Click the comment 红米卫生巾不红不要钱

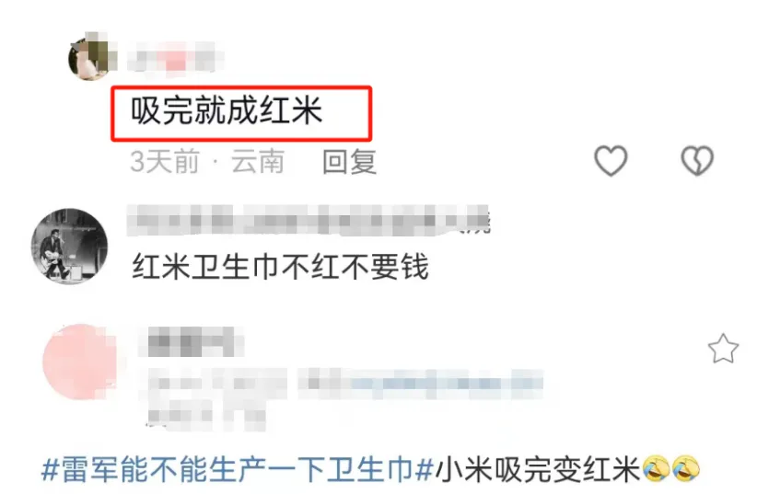tap(281, 268)
